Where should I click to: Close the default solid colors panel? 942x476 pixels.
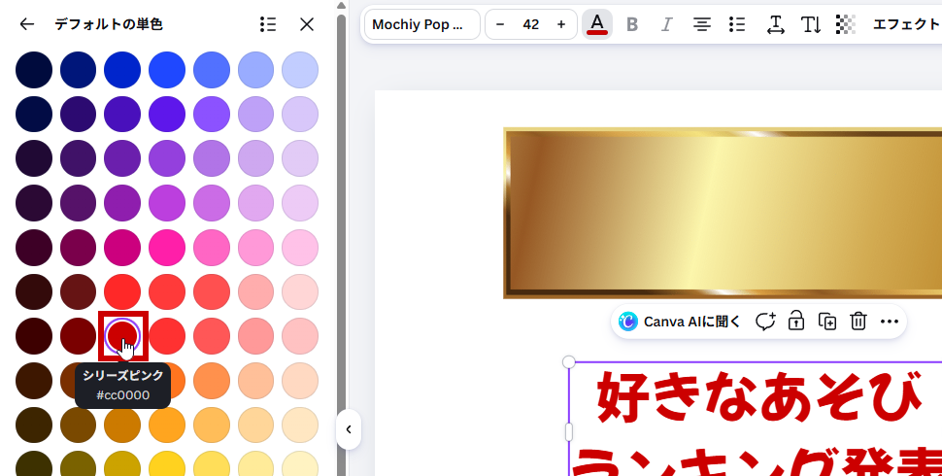pyautogui.click(x=307, y=24)
